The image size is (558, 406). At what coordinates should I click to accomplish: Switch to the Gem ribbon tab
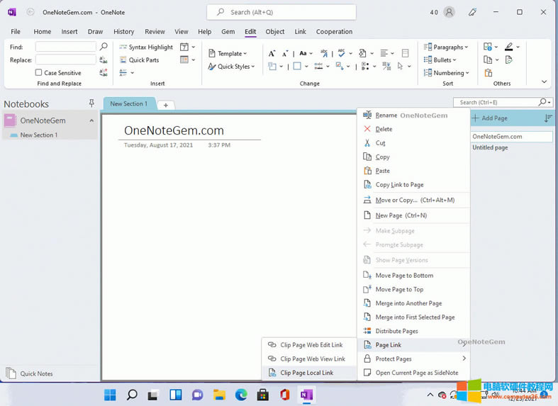pyautogui.click(x=228, y=32)
